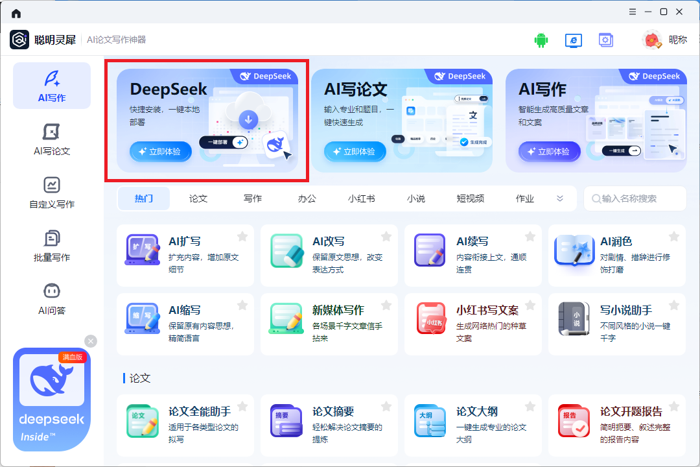Favorite 论文全能助手 with its star
The width and height of the screenshot is (700, 467).
pyautogui.click(x=242, y=406)
